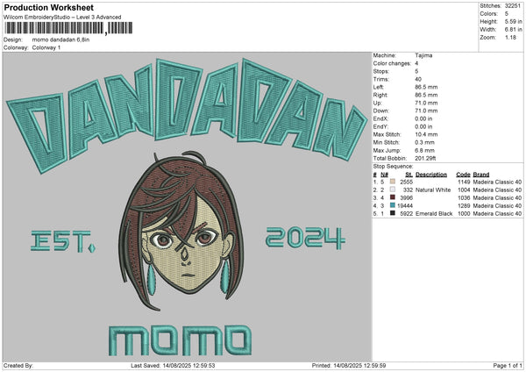Image resolution: width=526 pixels, height=372 pixels.
Task: Click the Machine value 'Tajima'
Action: [423, 55]
